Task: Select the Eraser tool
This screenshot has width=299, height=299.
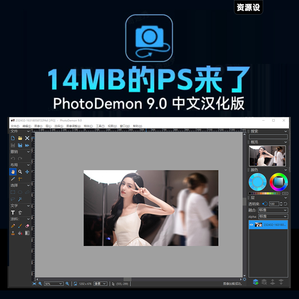Action: 27,226
